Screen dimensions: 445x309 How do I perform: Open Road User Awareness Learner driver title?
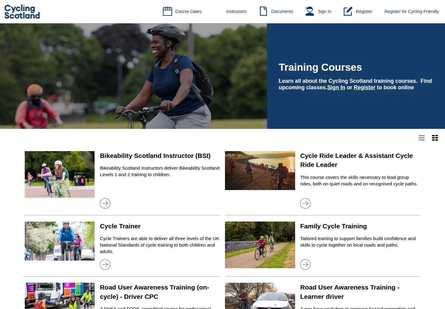(x=350, y=292)
